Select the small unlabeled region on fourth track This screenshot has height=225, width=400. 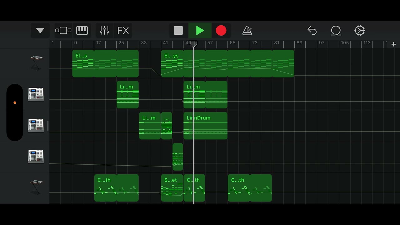click(178, 157)
